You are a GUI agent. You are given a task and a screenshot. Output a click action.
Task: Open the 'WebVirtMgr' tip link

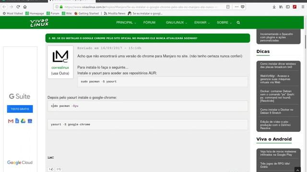pos(275,79)
